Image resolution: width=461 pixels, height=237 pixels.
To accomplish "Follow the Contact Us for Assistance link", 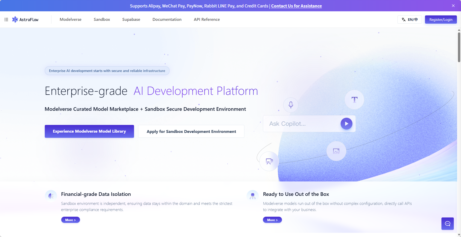I will coord(296,6).
